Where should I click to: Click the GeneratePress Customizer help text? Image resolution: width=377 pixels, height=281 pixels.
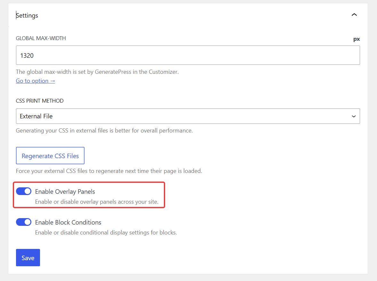click(x=97, y=72)
